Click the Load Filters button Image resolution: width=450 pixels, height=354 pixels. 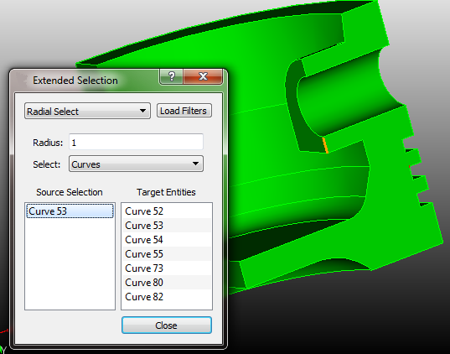click(x=184, y=111)
